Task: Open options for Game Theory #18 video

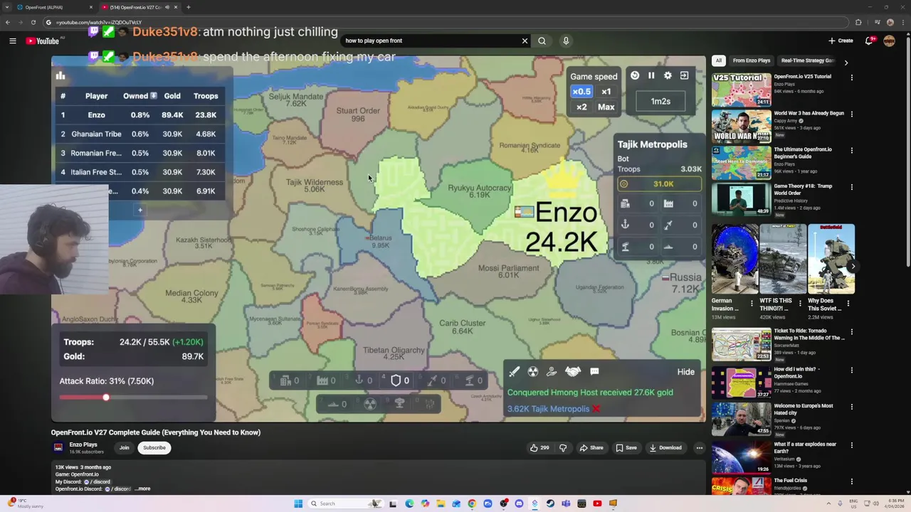Action: pos(851,188)
